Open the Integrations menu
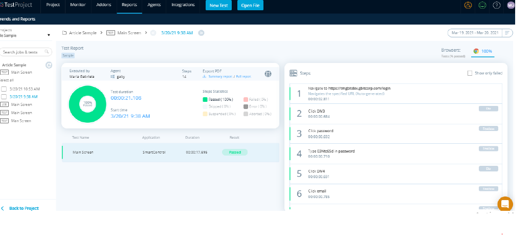 pos(183,5)
